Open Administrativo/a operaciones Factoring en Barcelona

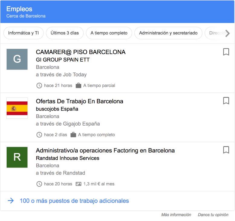coord(105,150)
